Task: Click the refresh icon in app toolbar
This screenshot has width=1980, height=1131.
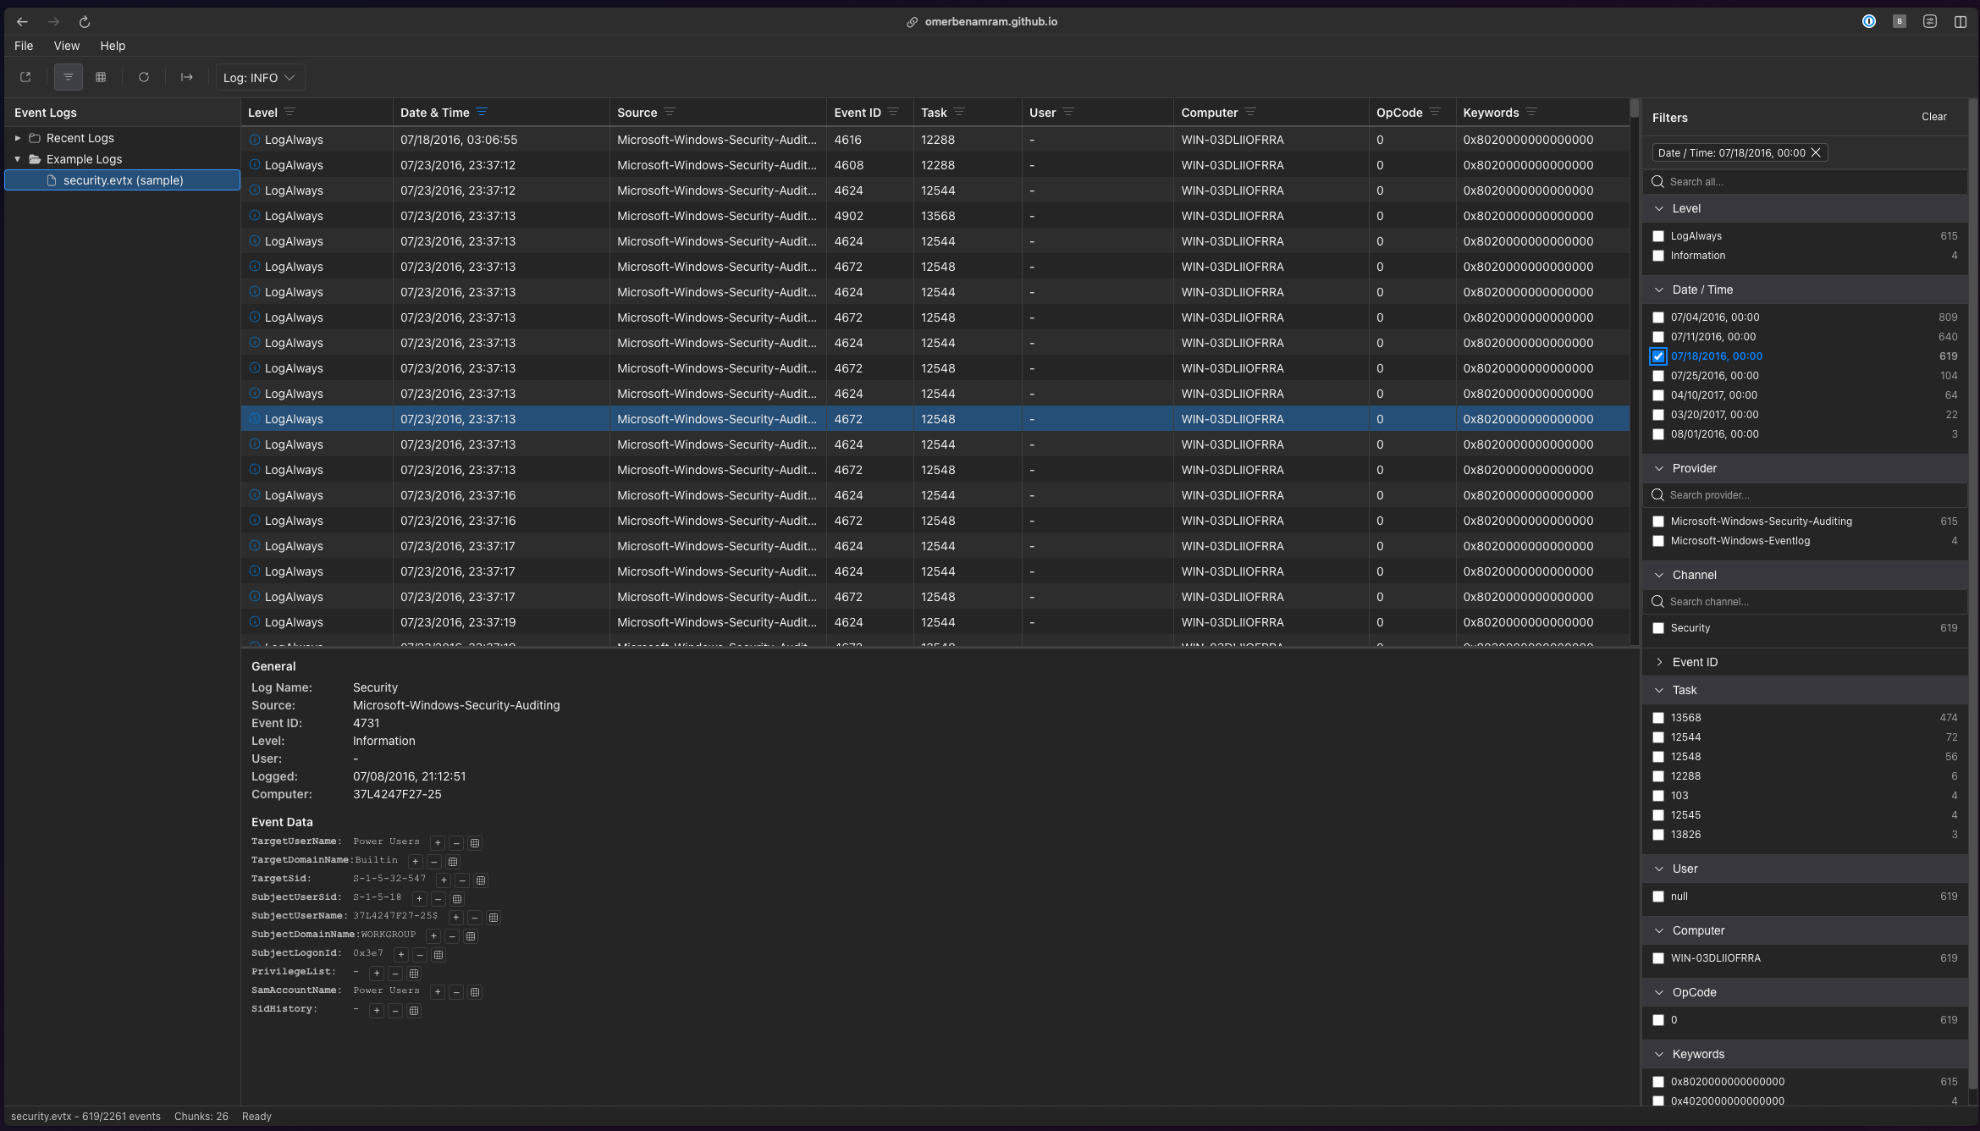Action: (x=144, y=77)
